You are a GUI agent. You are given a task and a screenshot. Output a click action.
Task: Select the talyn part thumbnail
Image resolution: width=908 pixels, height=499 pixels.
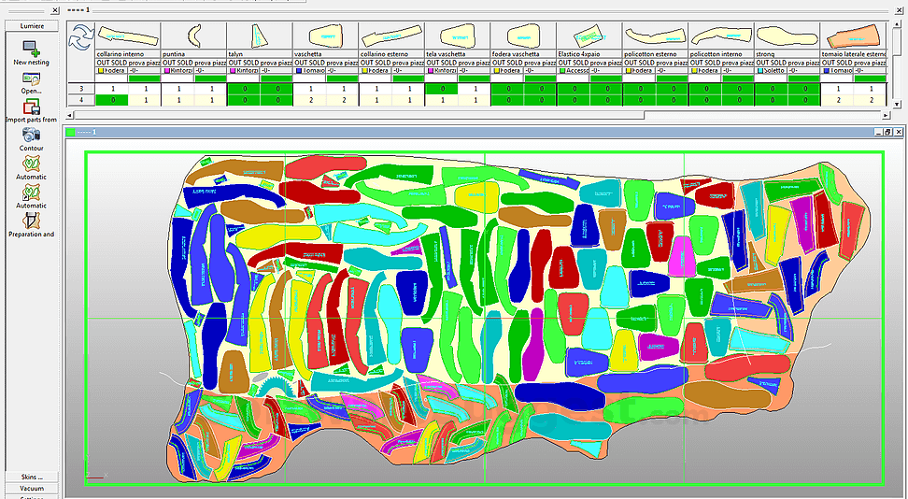259,36
